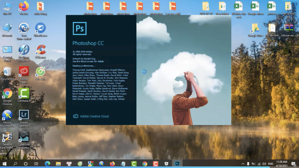Click the 'Reading preferences...' status text
Viewport: 299px width, 168px height.
click(84, 66)
